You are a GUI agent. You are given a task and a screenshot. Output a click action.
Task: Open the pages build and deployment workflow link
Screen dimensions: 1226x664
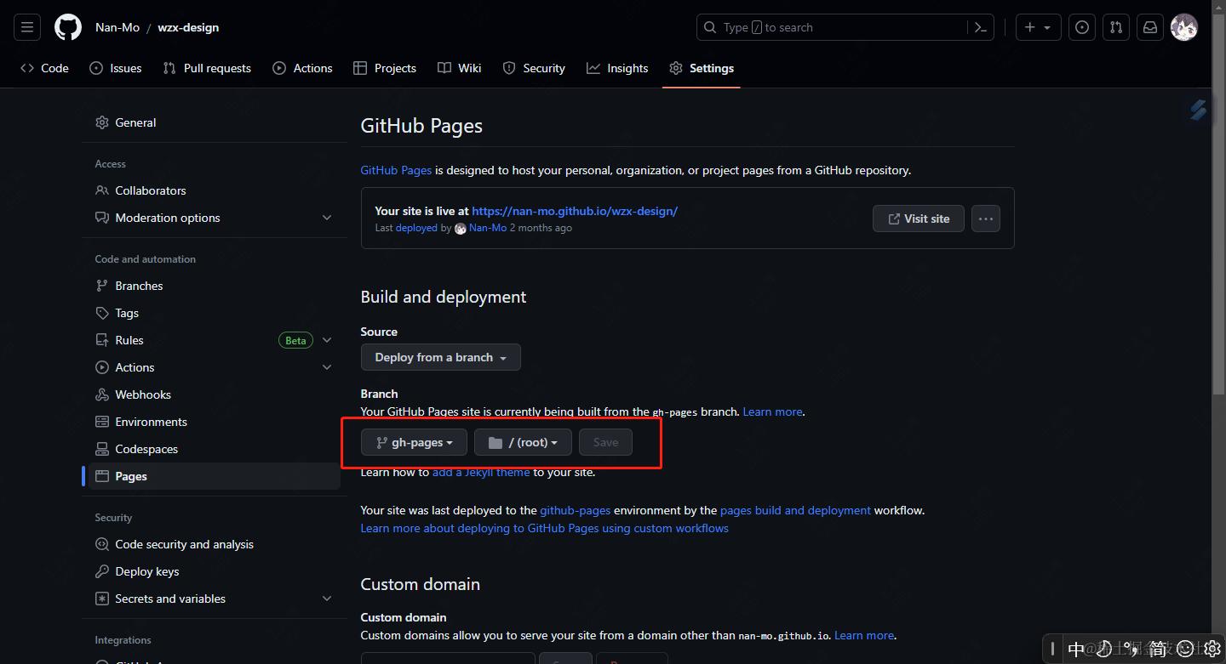point(795,510)
